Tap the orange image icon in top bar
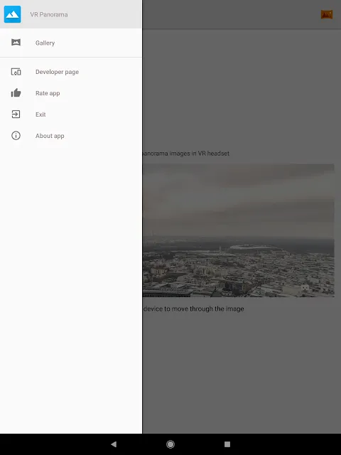This screenshot has height=455, width=341. point(327,14)
